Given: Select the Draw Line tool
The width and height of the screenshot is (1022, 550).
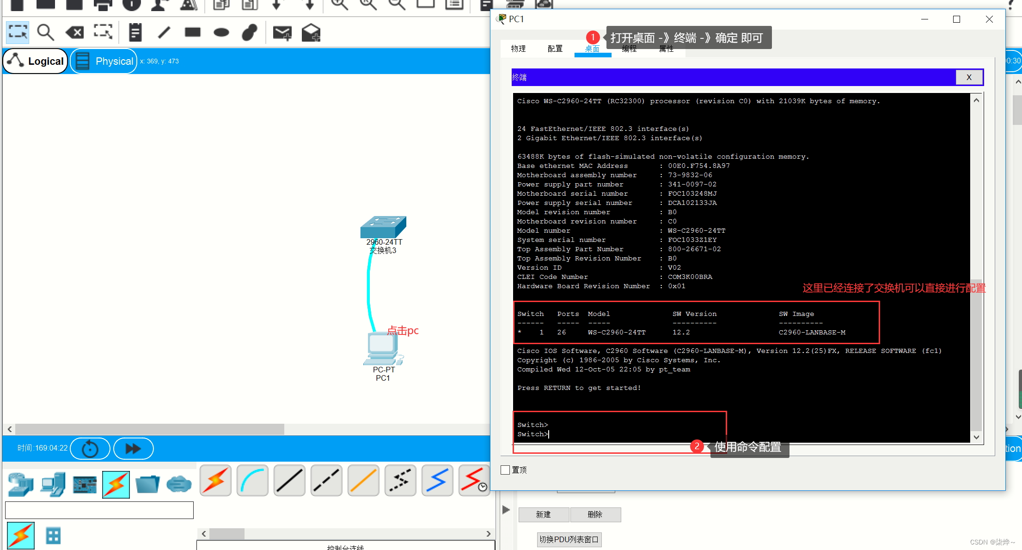Looking at the screenshot, I should (164, 32).
